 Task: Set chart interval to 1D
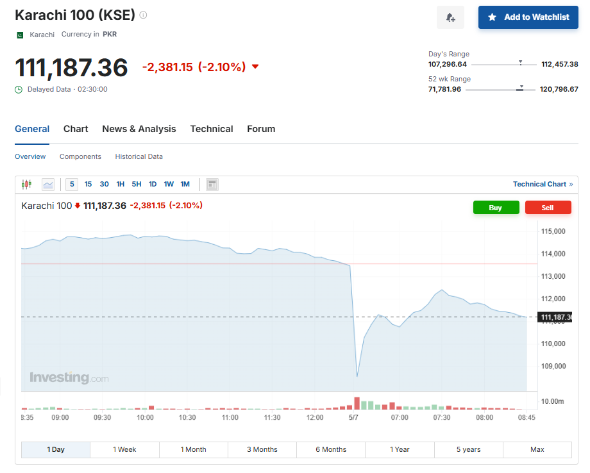coord(153,184)
